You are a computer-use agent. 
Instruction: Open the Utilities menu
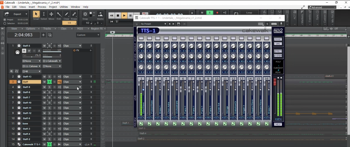pyautogui.click(x=64, y=7)
